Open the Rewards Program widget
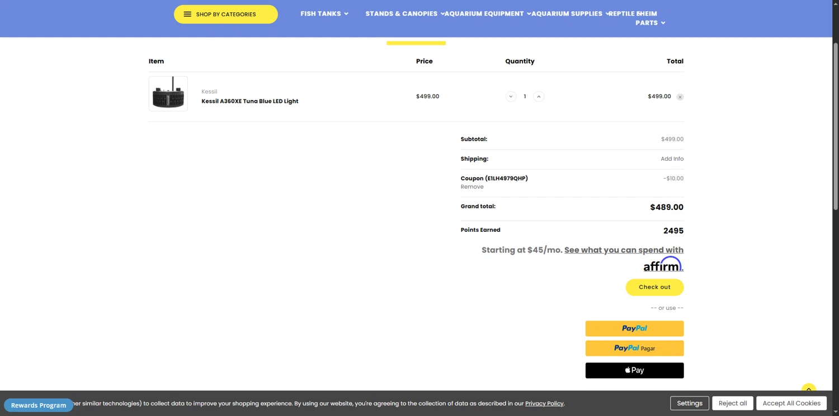 (x=39, y=405)
